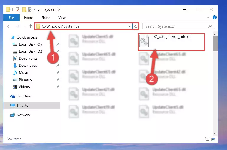The height and width of the screenshot is (150, 227).
Task: Click the New folder icon in title bar
Action: (x=24, y=10)
